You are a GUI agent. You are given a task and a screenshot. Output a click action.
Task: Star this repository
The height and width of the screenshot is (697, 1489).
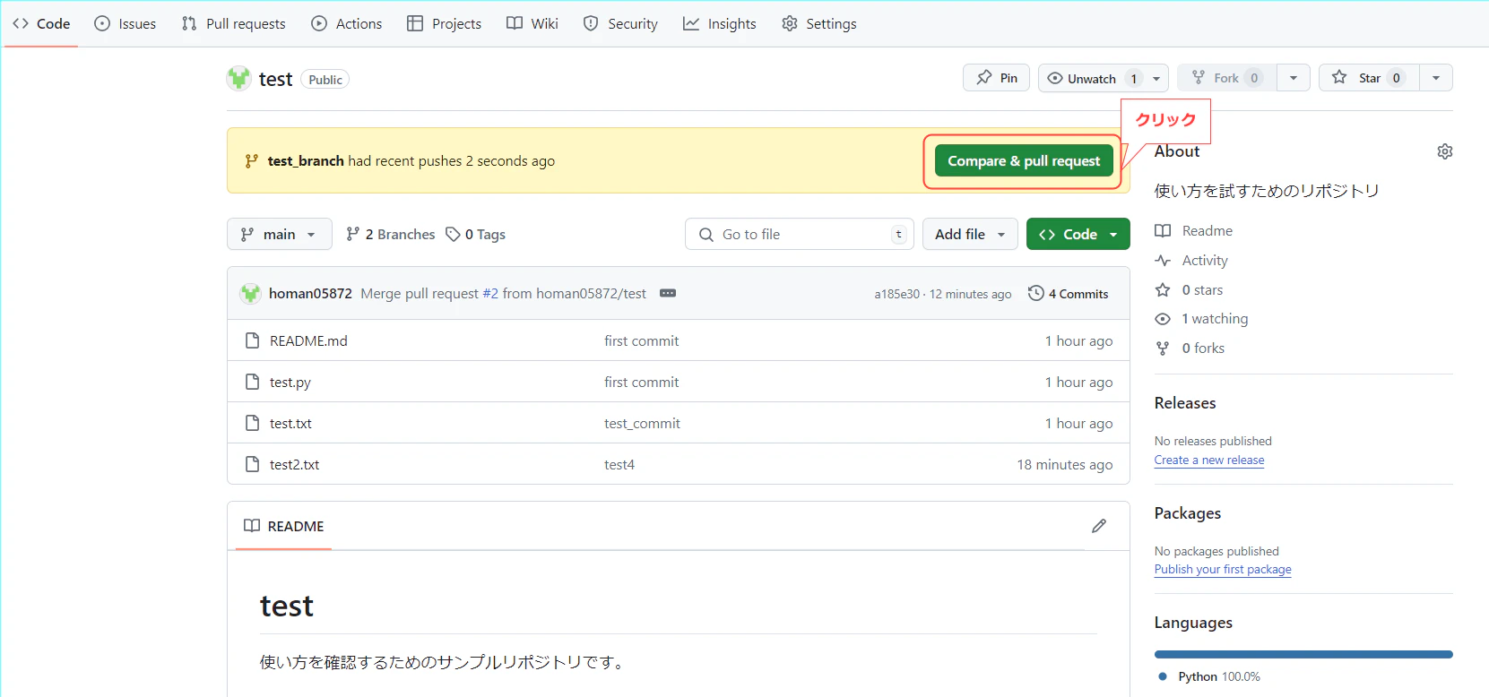[x=1369, y=78]
